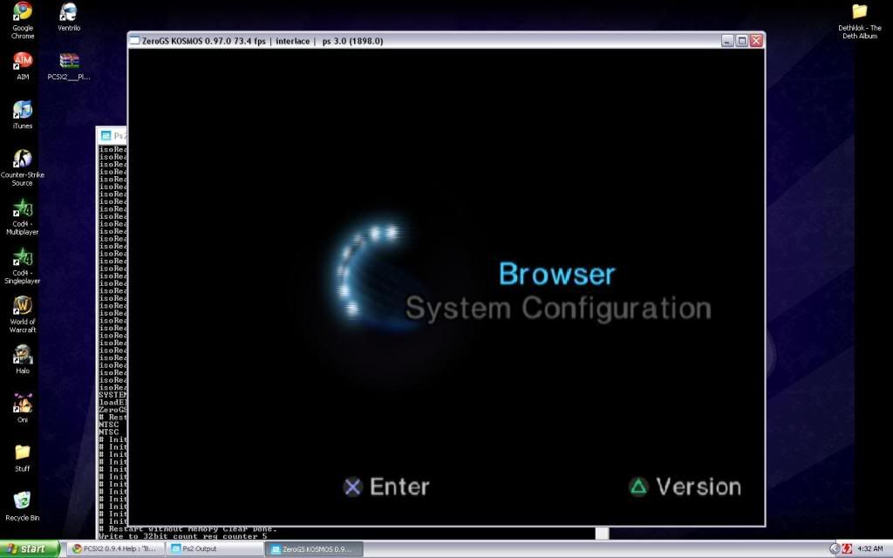
Task: Minimize the ZeroGS KOSMOS window
Action: (x=727, y=41)
